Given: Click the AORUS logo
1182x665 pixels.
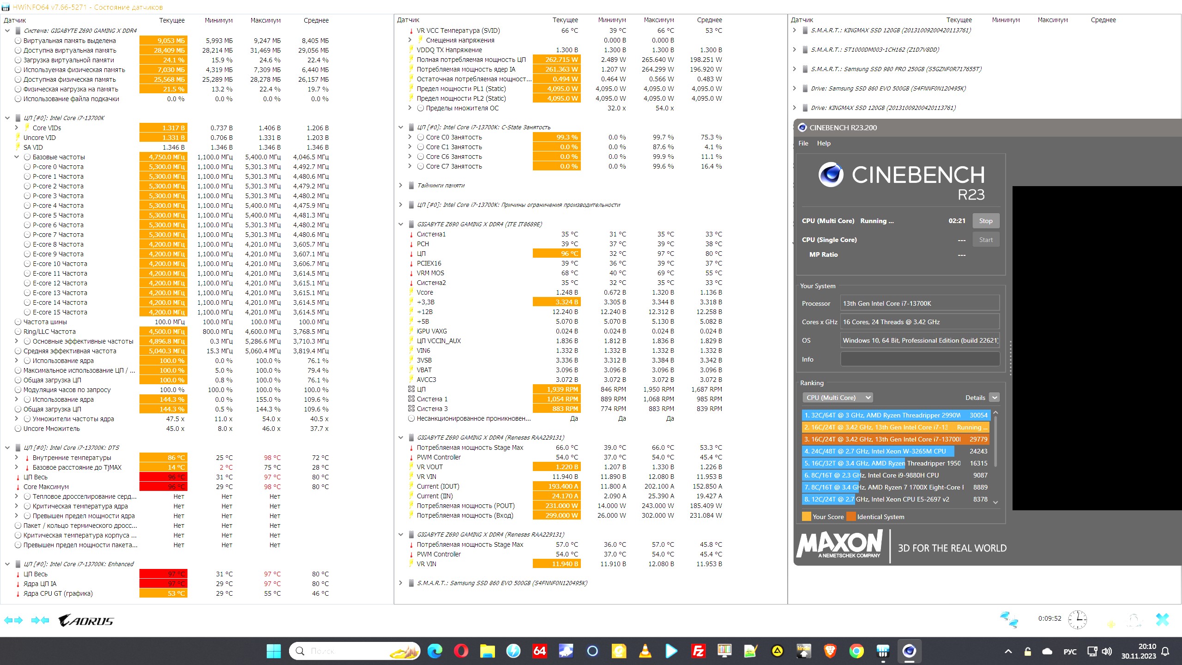Looking at the screenshot, I should coord(86,620).
